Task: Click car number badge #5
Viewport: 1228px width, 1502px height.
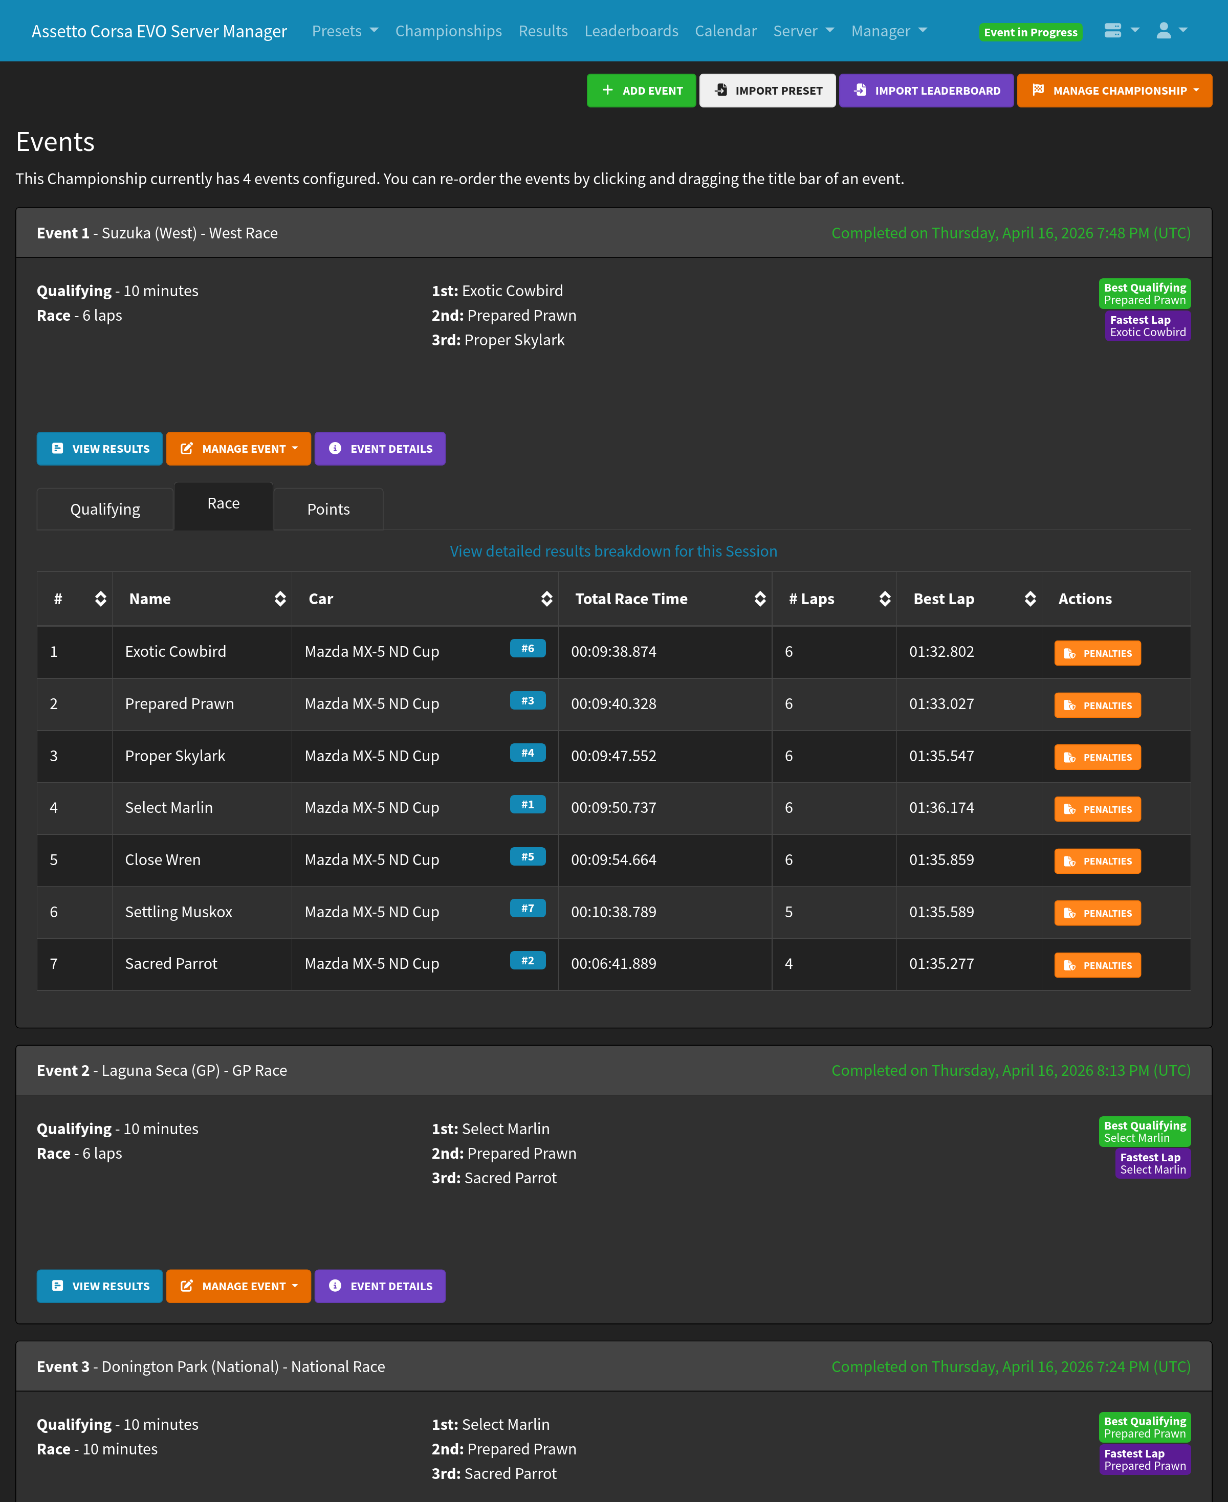Action: 528,856
